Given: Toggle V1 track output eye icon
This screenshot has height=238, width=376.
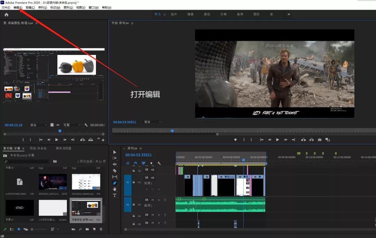Looking at the screenshot, I should [152, 178].
